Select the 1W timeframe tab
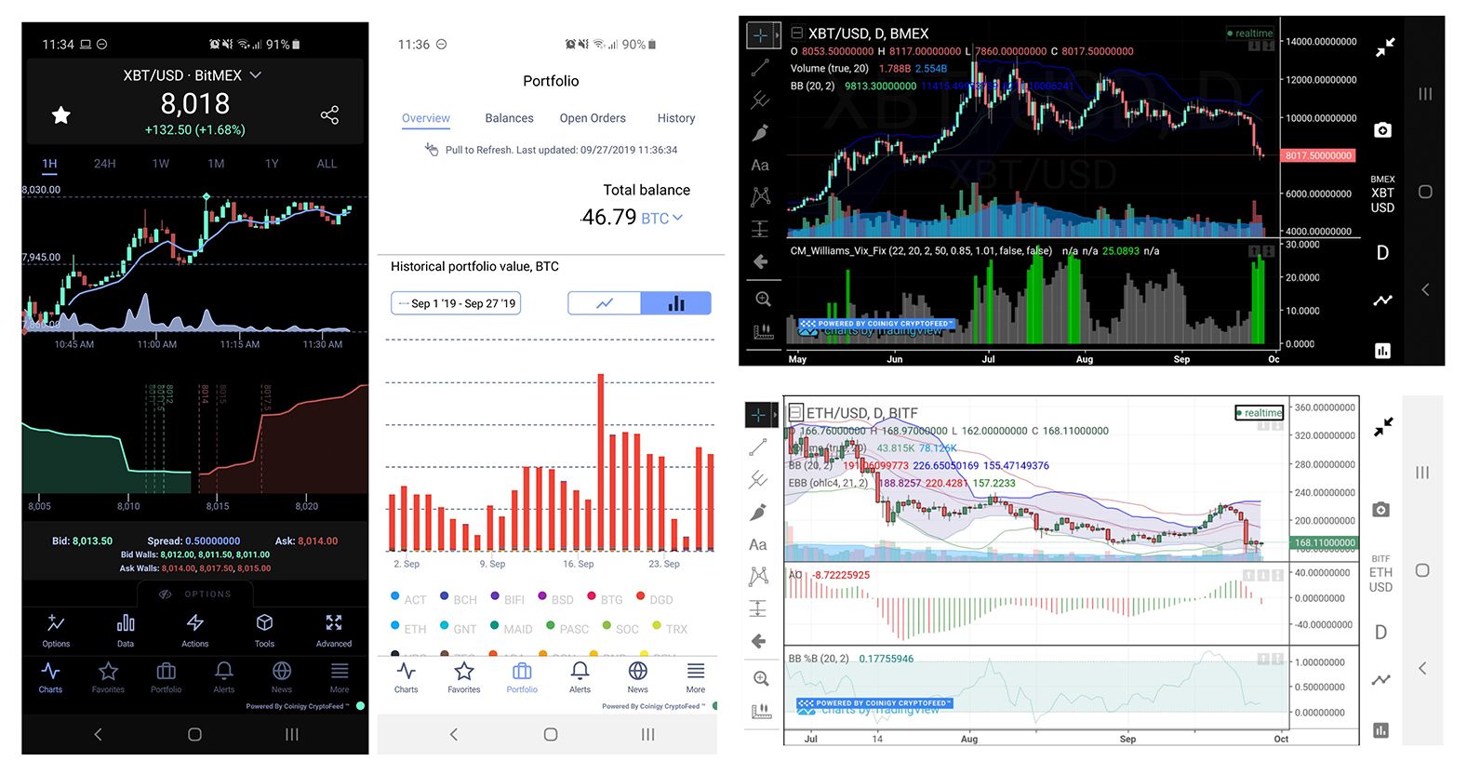1467x774 pixels. (161, 164)
